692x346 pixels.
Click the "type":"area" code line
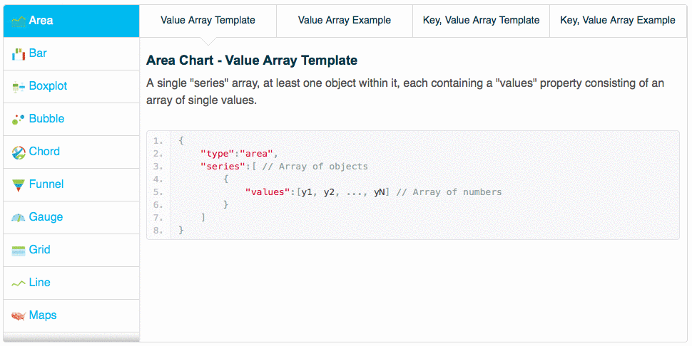coord(240,154)
